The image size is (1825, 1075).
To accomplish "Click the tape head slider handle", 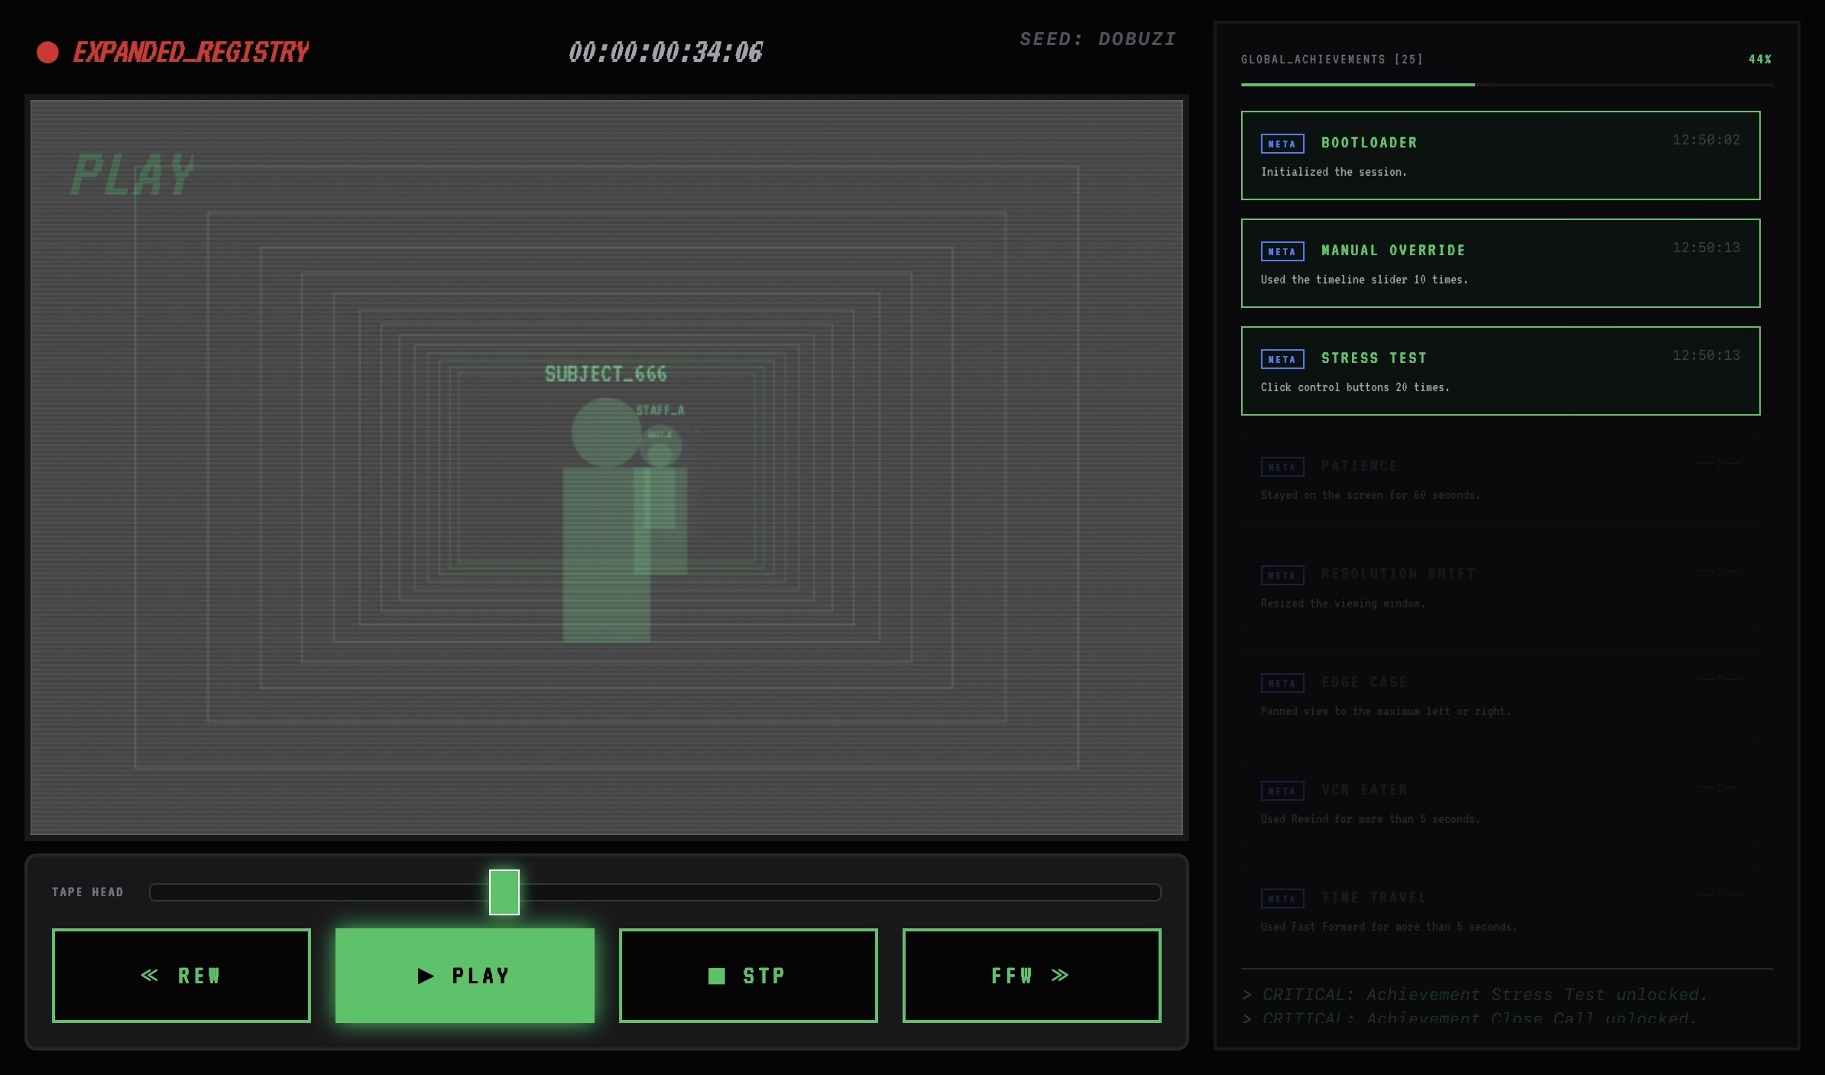I will click(504, 892).
